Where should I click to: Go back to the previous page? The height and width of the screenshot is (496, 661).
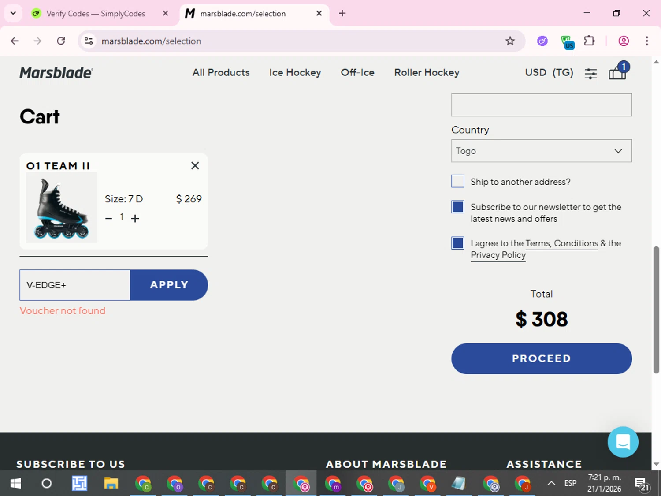click(15, 41)
